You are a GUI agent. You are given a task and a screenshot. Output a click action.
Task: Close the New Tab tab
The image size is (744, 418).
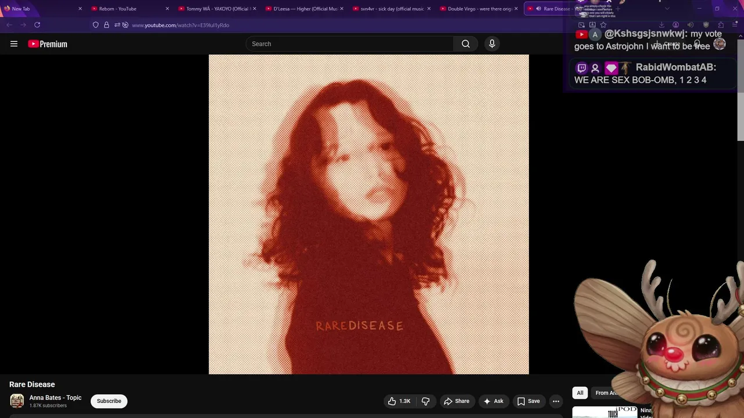tap(80, 9)
